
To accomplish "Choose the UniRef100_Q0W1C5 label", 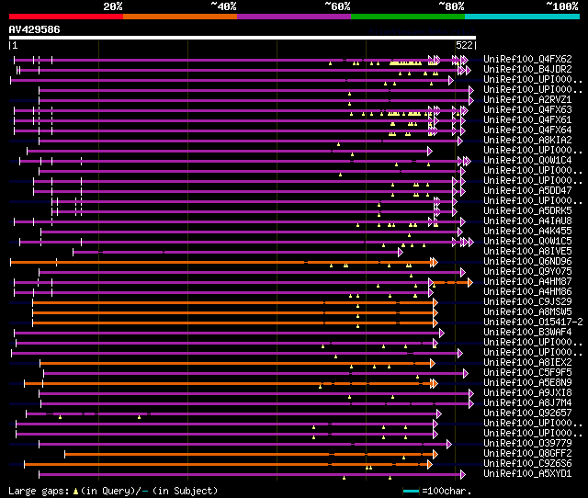I will 527,242.
